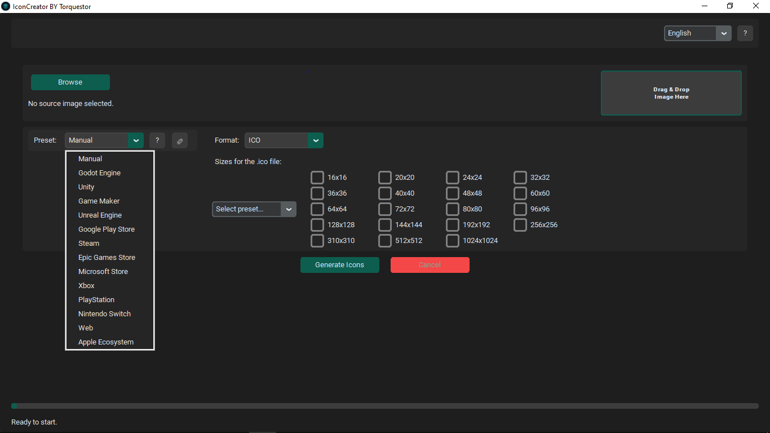Click the "Format:" label
This screenshot has width=770, height=433.
(x=227, y=140)
